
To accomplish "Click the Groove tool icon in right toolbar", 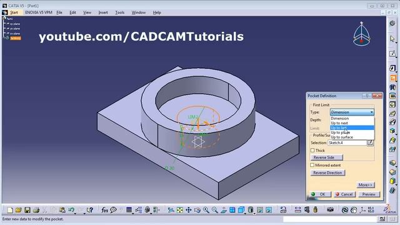I will click(x=392, y=96).
